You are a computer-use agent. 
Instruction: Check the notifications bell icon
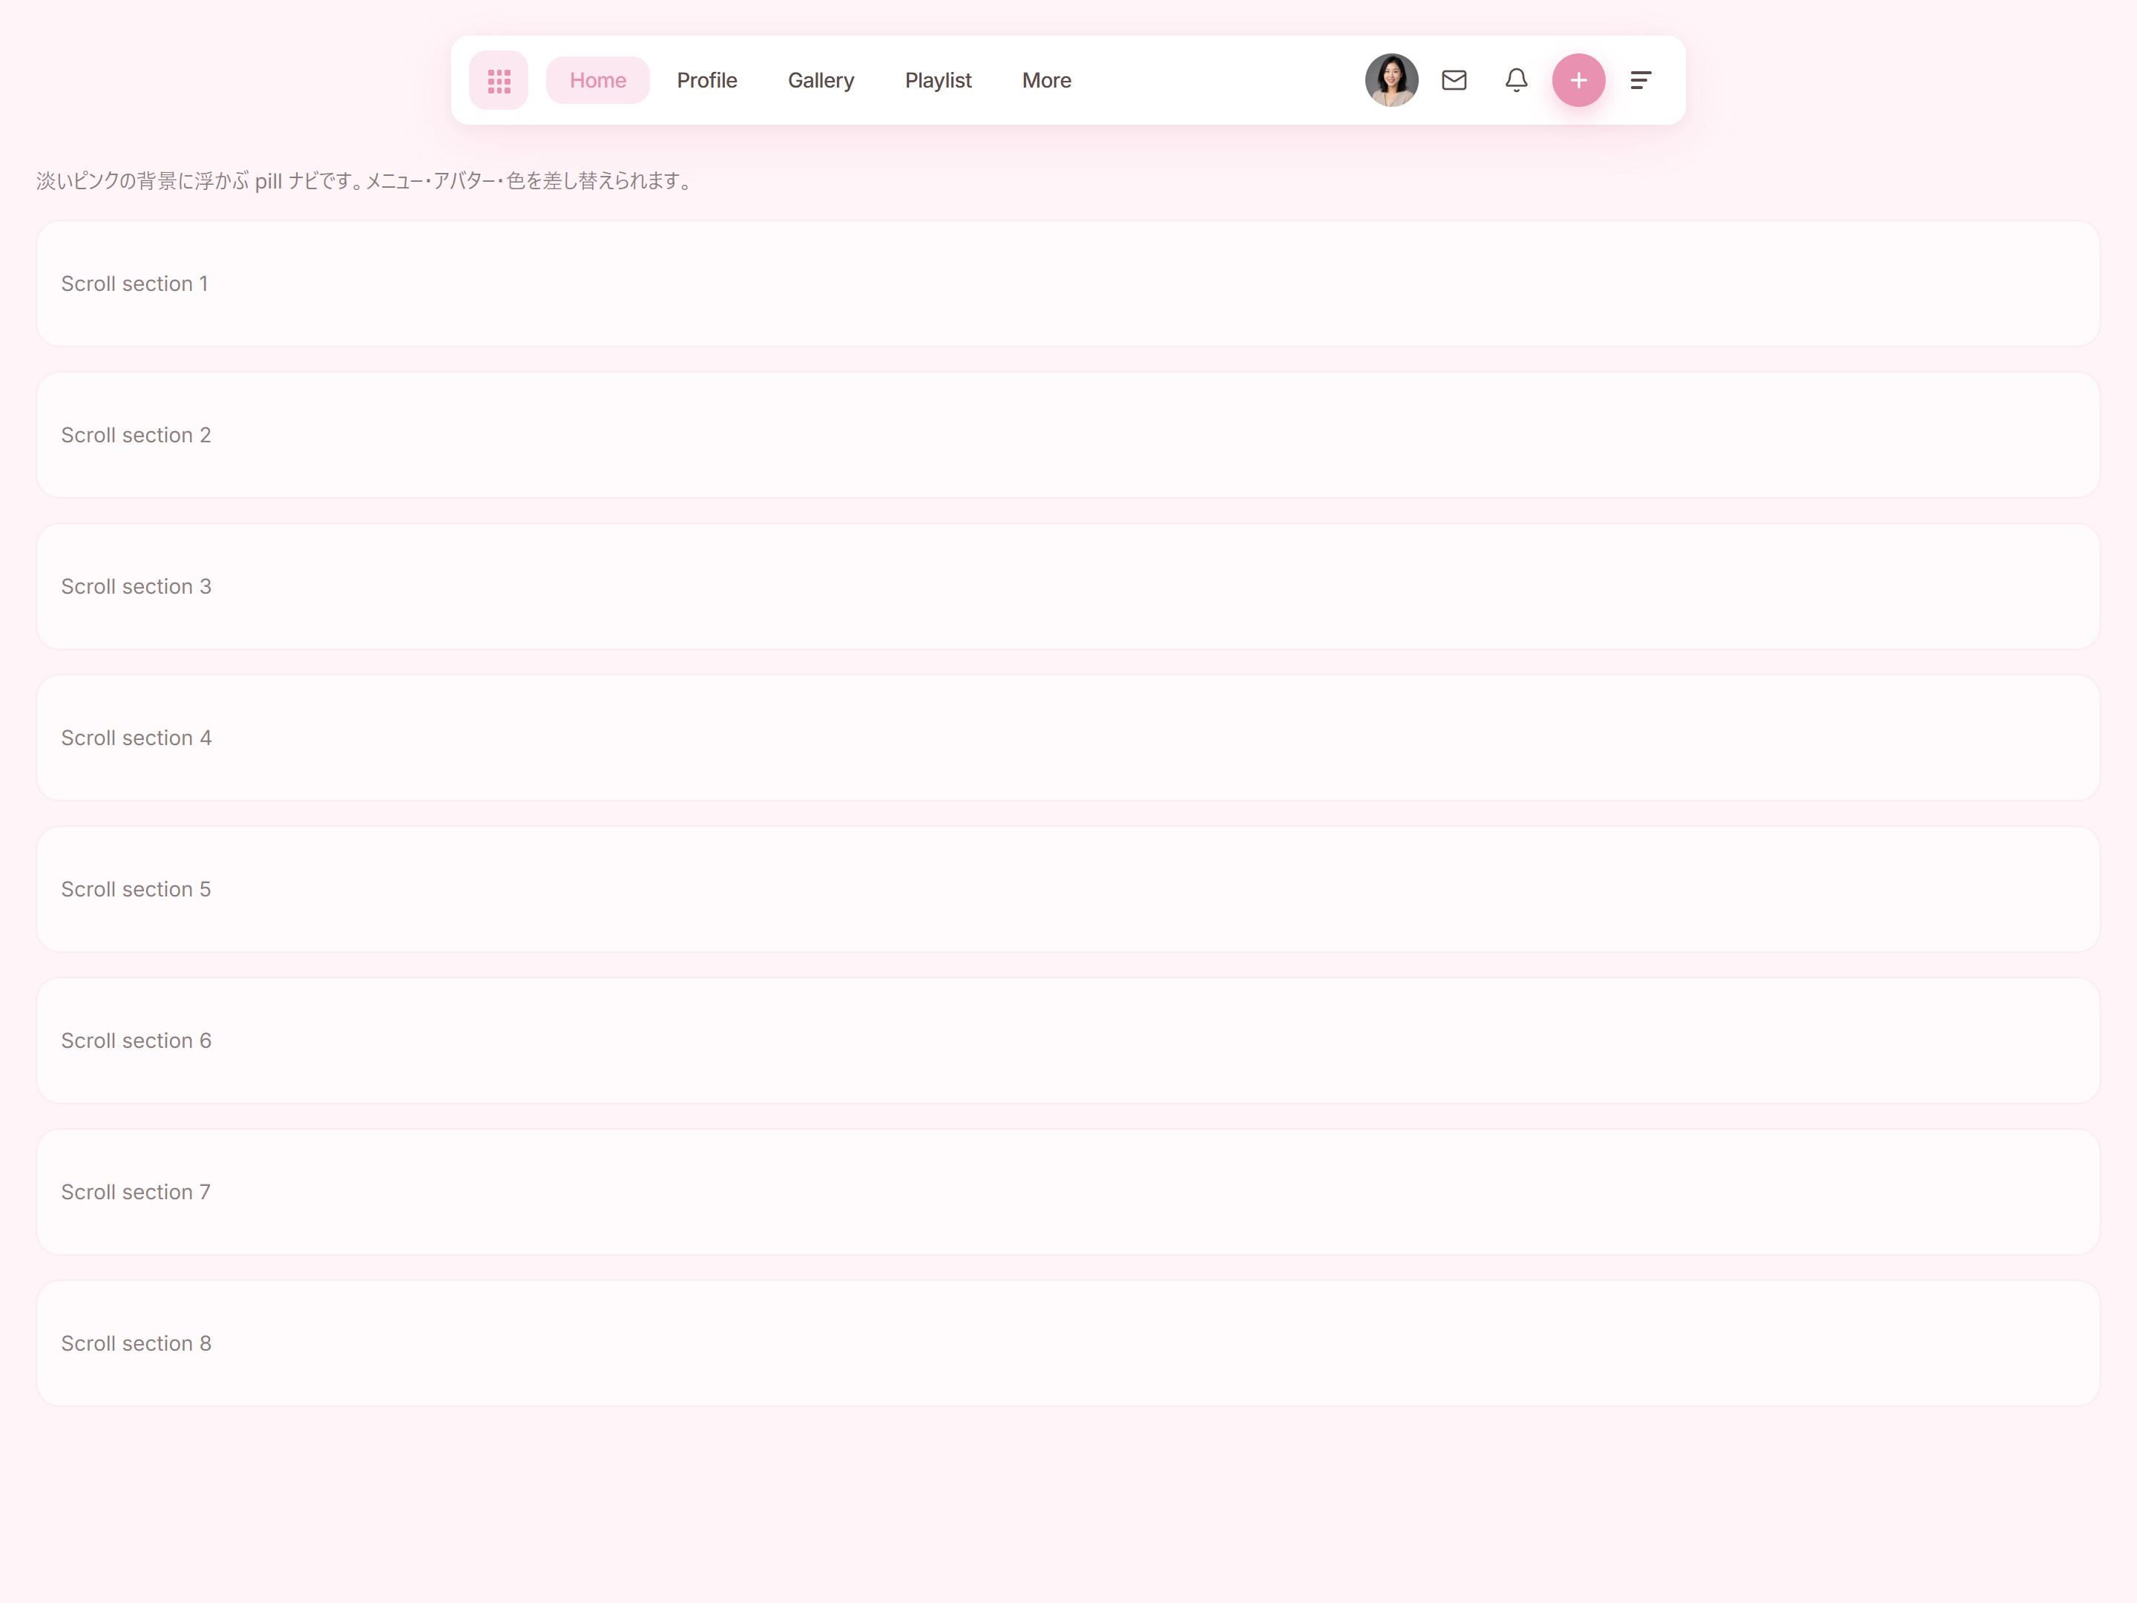1517,80
